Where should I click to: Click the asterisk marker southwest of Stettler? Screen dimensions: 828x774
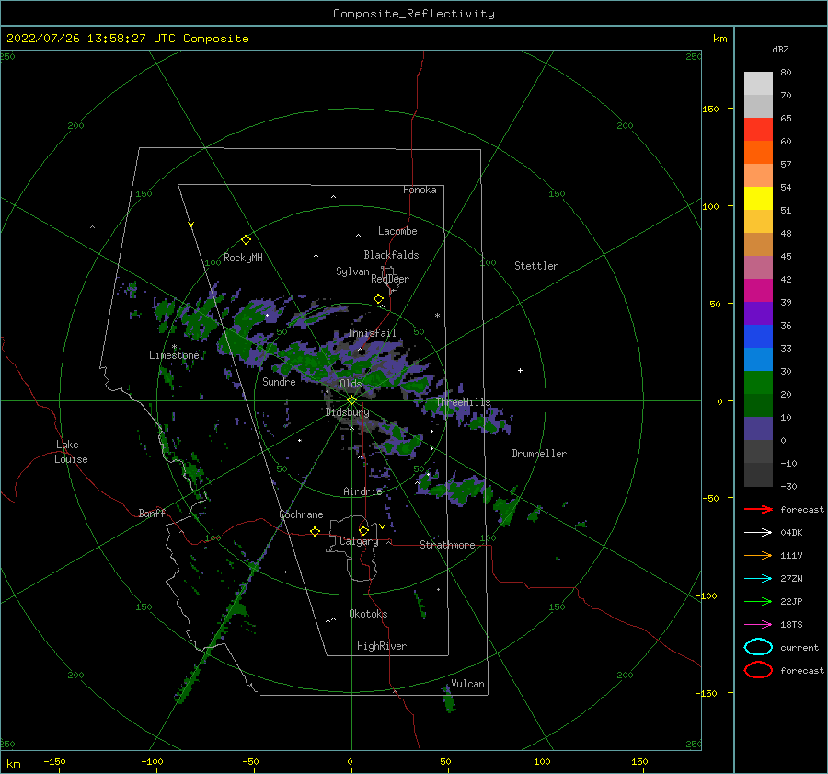(x=437, y=316)
